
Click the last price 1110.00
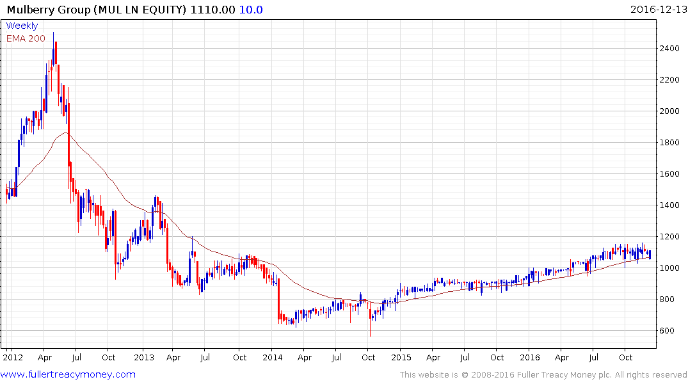(x=213, y=10)
